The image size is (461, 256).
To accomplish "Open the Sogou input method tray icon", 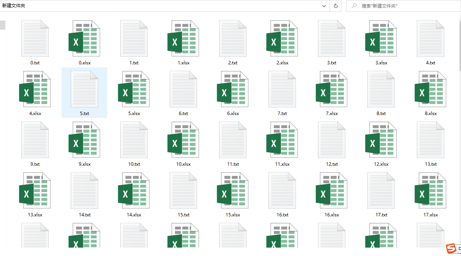I will pyautogui.click(x=451, y=249).
